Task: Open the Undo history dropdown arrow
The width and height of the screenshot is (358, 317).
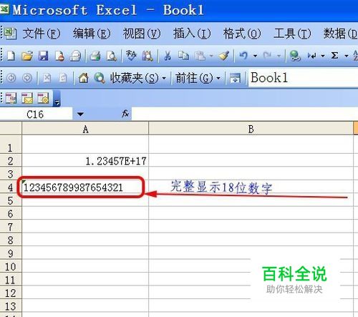Action: [255, 57]
